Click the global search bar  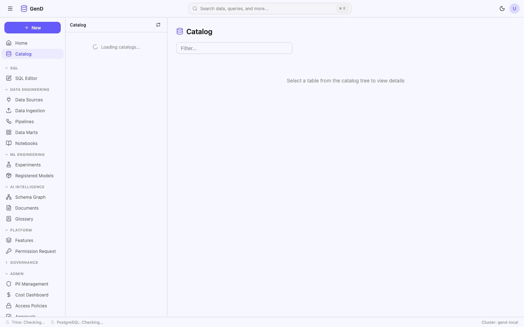pos(269,9)
